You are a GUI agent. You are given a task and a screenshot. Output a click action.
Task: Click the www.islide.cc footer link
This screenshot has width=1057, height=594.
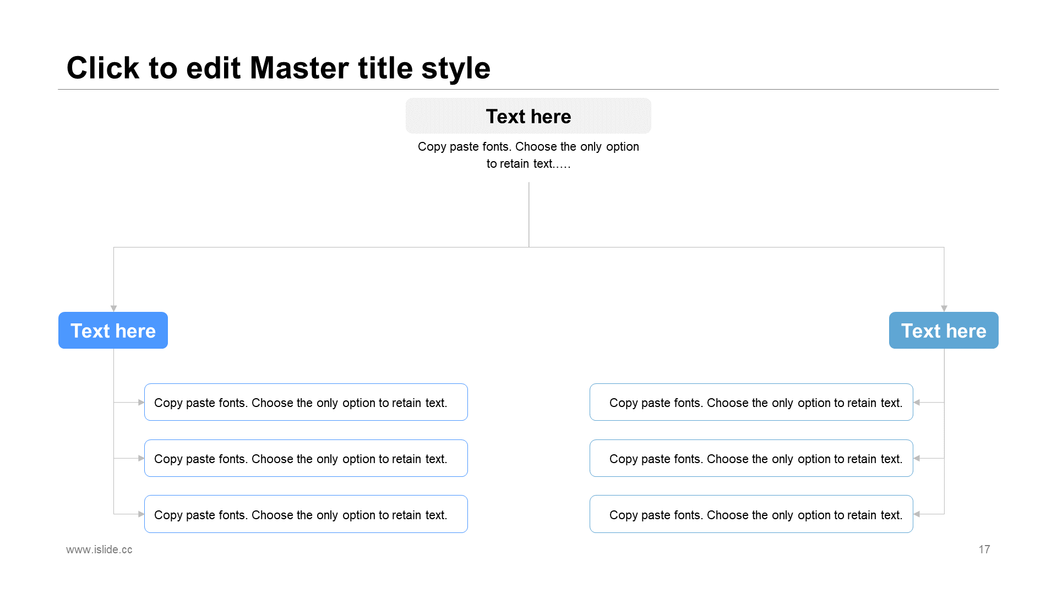[99, 549]
